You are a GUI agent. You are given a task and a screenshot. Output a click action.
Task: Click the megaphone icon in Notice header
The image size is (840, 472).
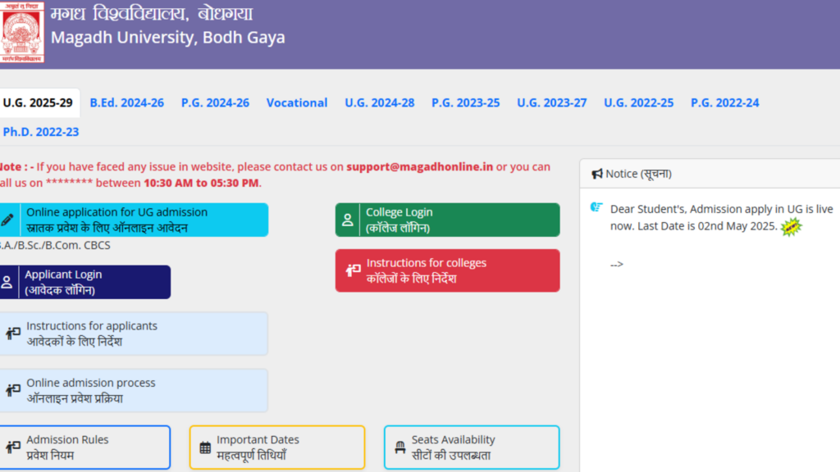597,174
